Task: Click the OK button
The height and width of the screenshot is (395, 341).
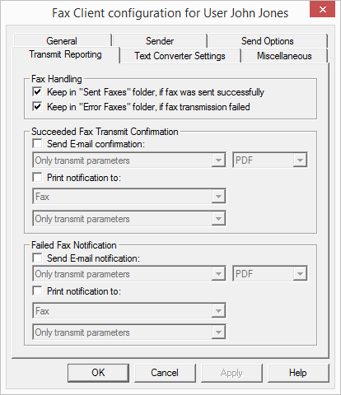Action: click(98, 373)
